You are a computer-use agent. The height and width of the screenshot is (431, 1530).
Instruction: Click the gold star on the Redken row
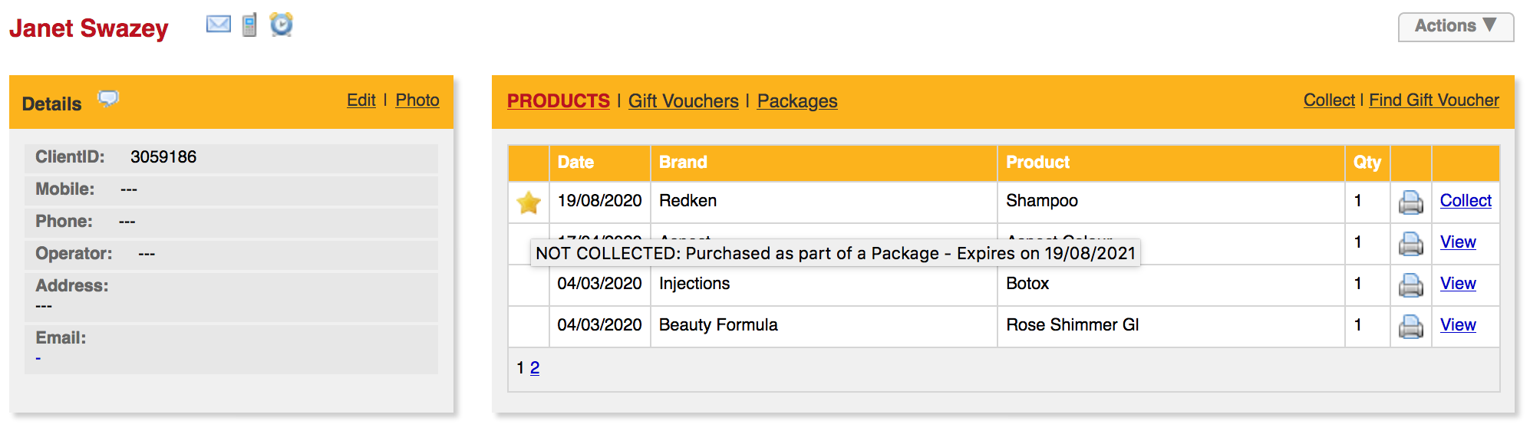pyautogui.click(x=529, y=202)
